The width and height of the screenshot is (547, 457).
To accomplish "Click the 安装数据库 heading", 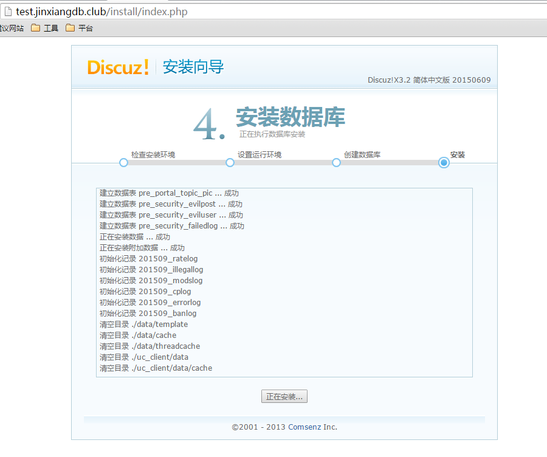I will [x=291, y=117].
